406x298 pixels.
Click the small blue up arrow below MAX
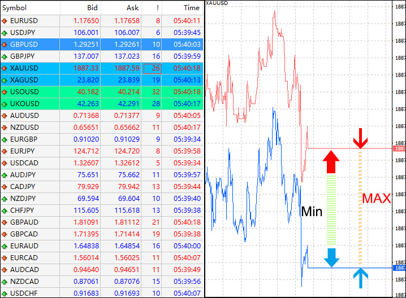point(359,278)
